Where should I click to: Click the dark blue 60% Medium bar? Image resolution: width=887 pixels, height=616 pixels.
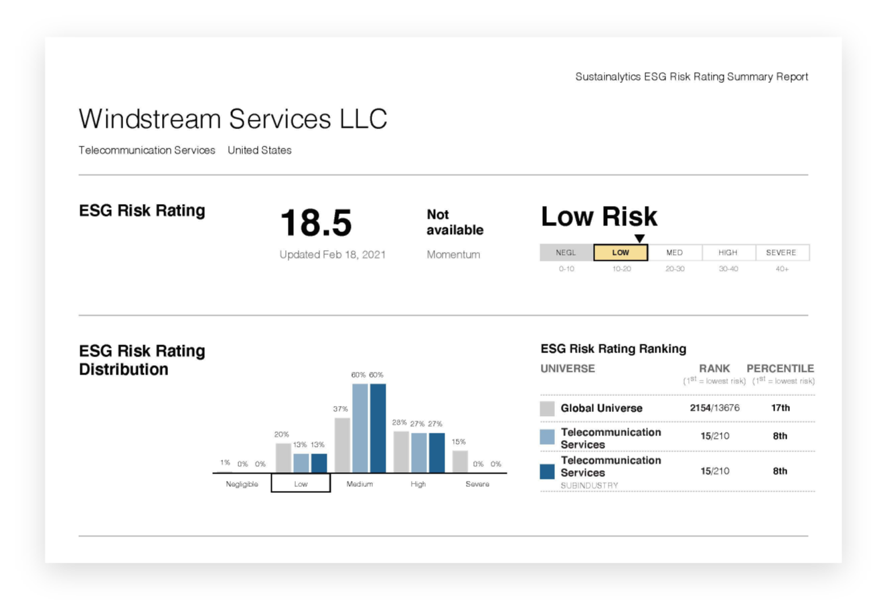[x=378, y=428]
